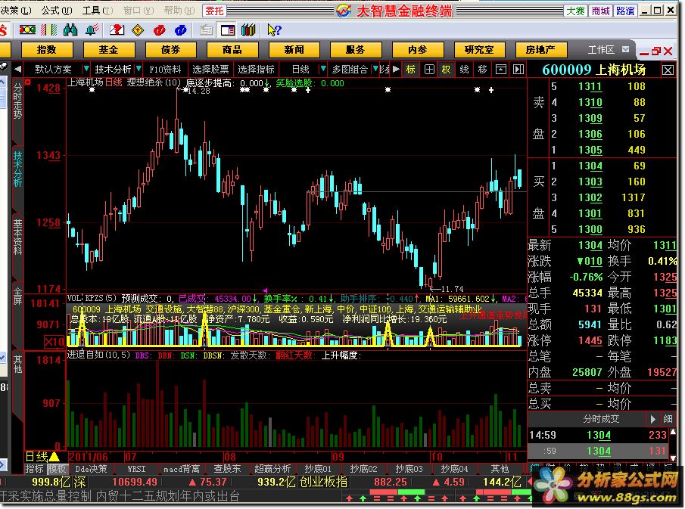685x509 pixels.
Task: Open the 技术分析 dropdown arrow
Action: point(139,69)
